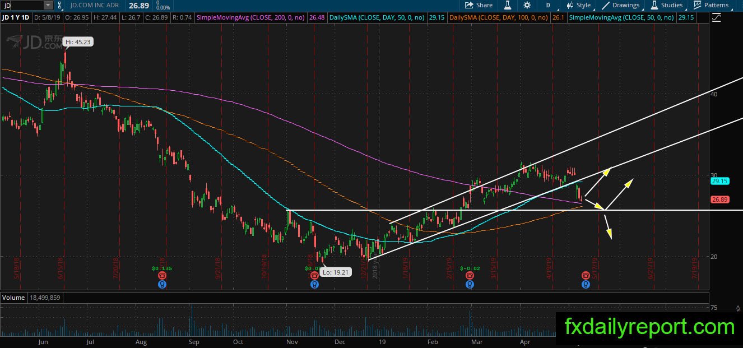Click the 26.48 value of the 200 SMA
743x348 pixels.
[316, 18]
